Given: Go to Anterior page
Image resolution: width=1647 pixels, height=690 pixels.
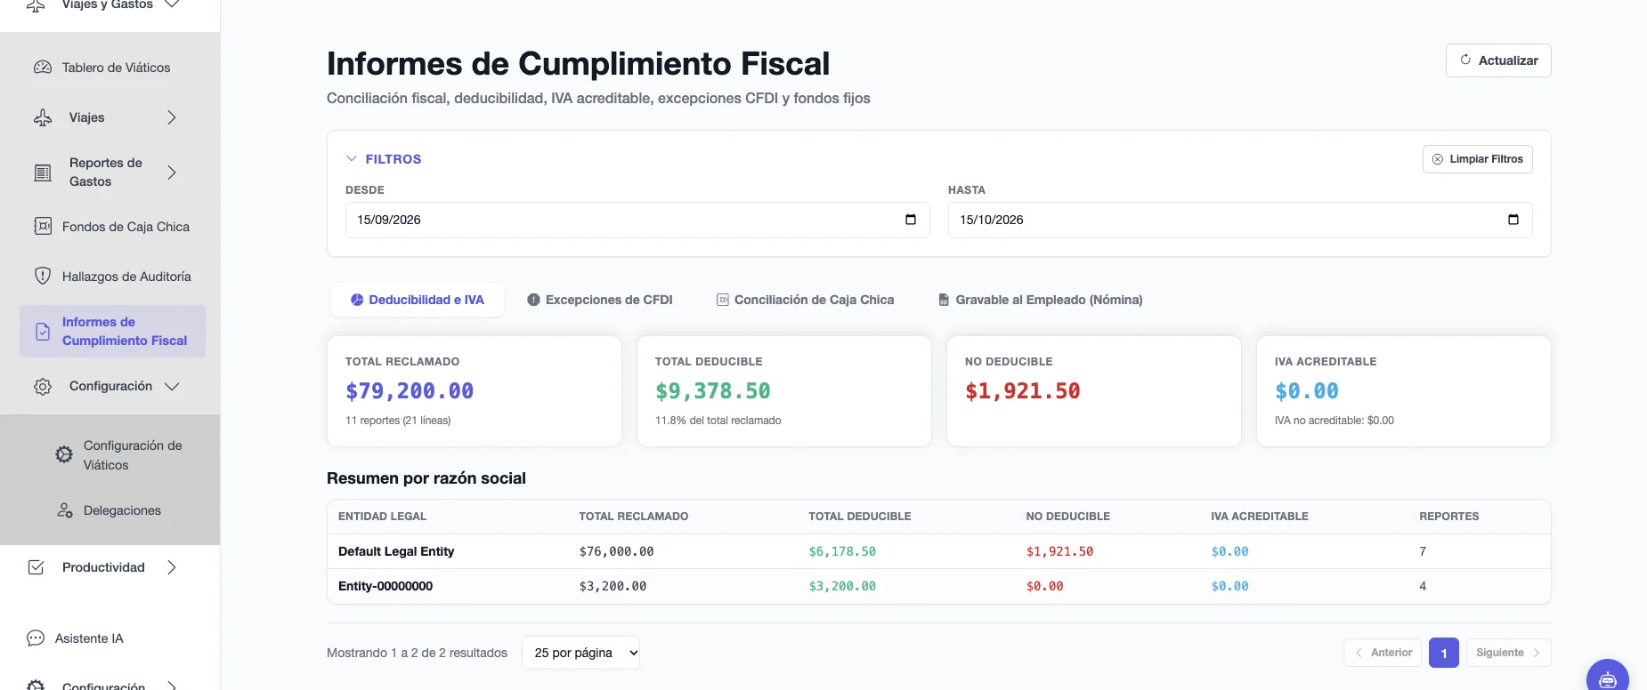Looking at the screenshot, I should coord(1383,653).
